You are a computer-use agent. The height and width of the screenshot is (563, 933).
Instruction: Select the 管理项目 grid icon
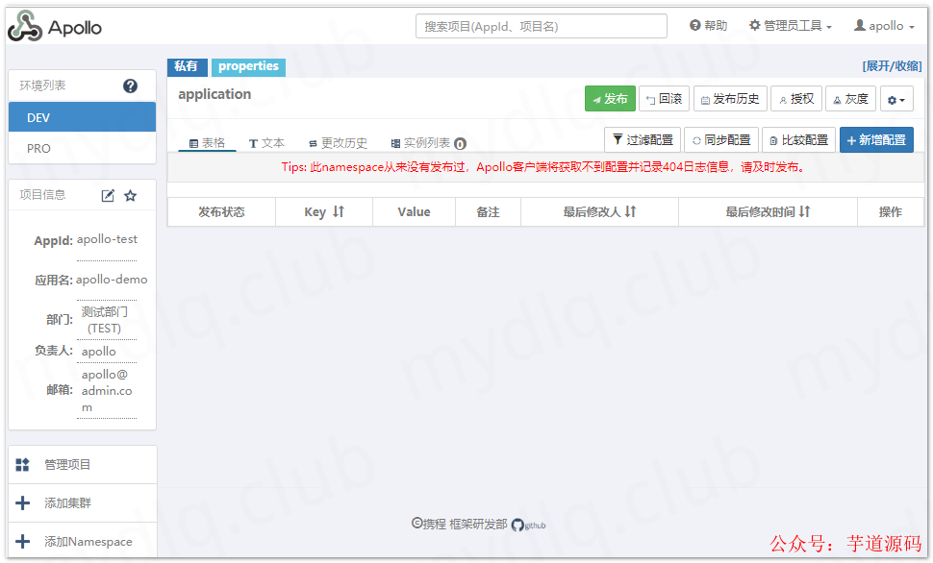[x=22, y=466]
